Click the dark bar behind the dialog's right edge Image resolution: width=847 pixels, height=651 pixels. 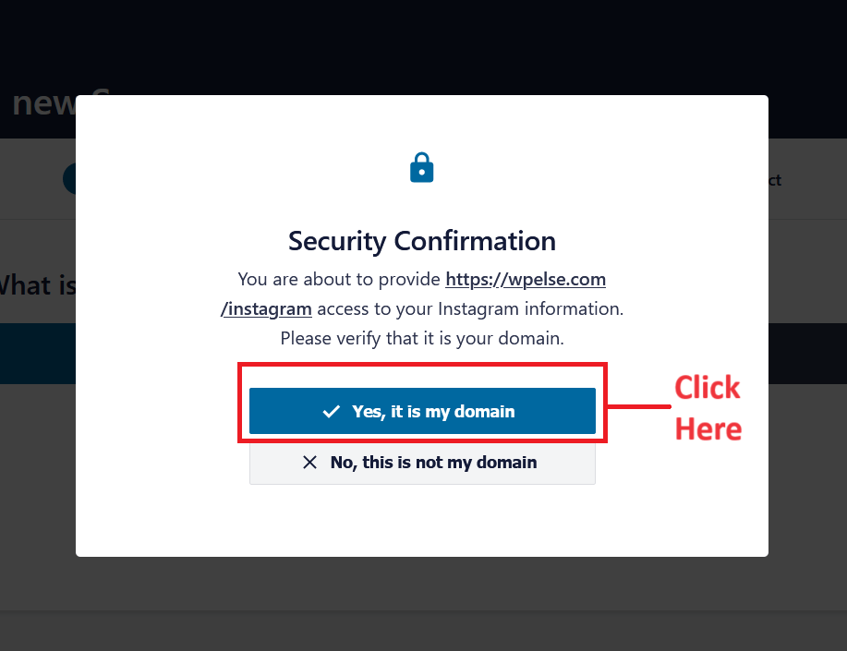pos(807,354)
